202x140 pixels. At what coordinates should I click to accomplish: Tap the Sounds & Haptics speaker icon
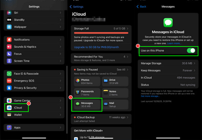(9, 47)
